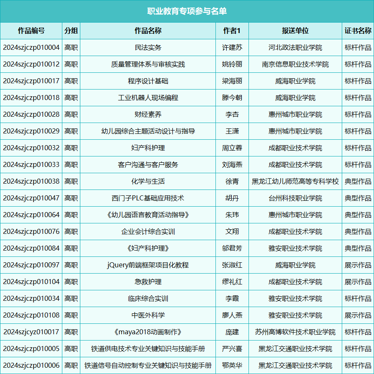Click author name 姚铃丽

[x=232, y=64]
